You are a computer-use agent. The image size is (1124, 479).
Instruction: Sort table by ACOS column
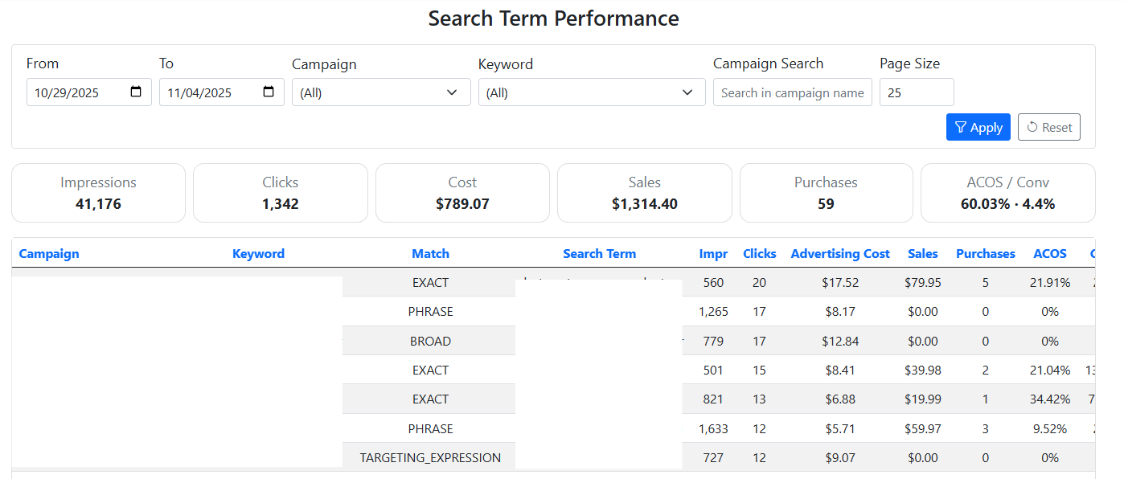coord(1049,253)
